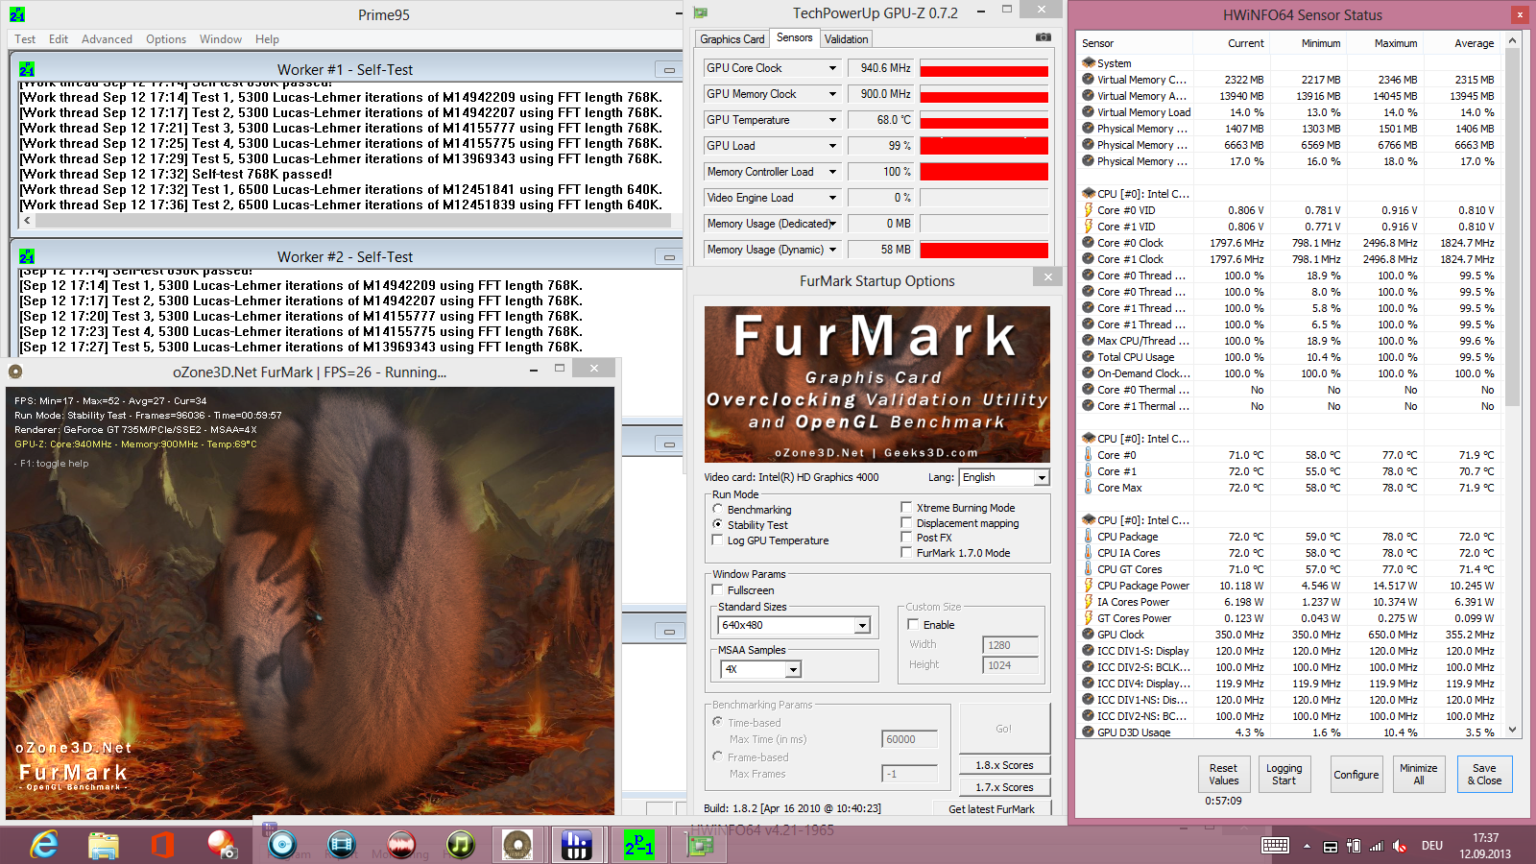
Task: Launch Microsoft Office from the taskbar
Action: point(162,845)
